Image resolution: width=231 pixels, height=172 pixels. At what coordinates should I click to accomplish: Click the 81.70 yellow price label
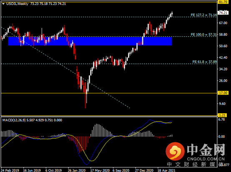223,2
